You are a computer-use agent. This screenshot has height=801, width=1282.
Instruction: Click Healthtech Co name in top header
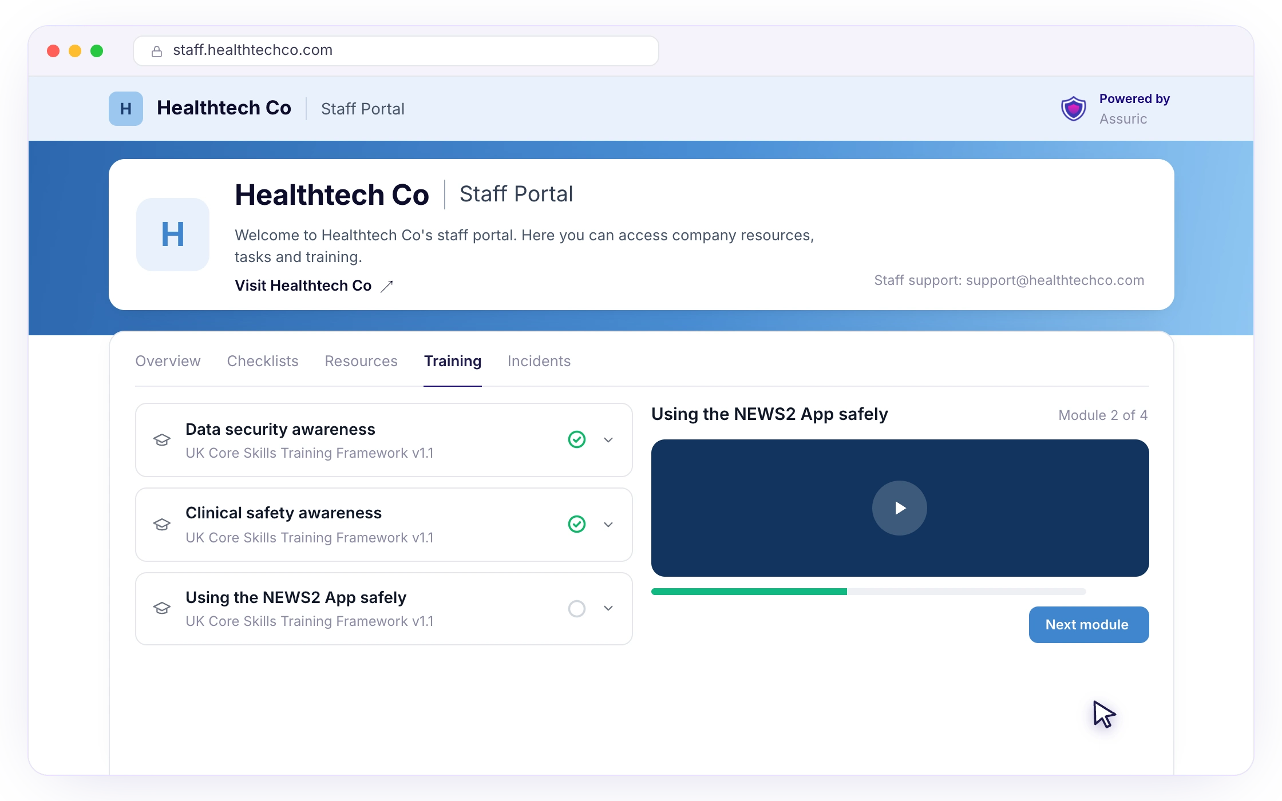click(224, 108)
